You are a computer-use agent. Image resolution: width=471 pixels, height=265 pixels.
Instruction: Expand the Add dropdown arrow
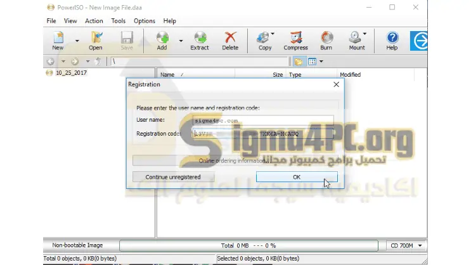point(181,41)
